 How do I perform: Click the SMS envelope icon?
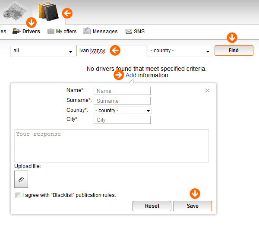129,31
